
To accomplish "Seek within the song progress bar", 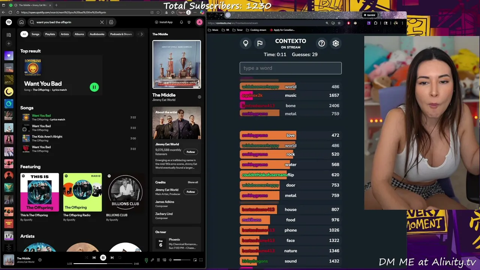I will click(x=103, y=264).
